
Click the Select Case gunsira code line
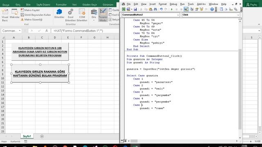click(142, 76)
